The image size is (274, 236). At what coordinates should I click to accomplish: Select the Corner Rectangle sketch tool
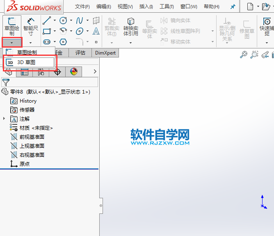[x=47, y=31]
